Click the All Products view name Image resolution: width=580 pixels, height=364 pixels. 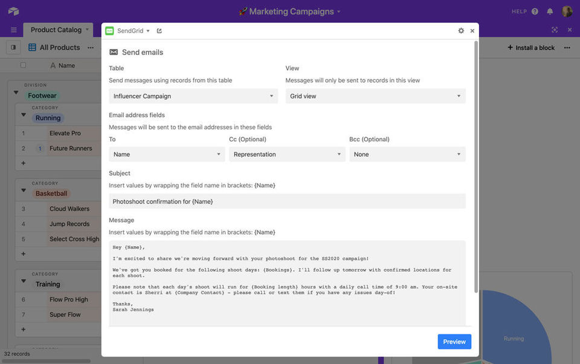[60, 47]
